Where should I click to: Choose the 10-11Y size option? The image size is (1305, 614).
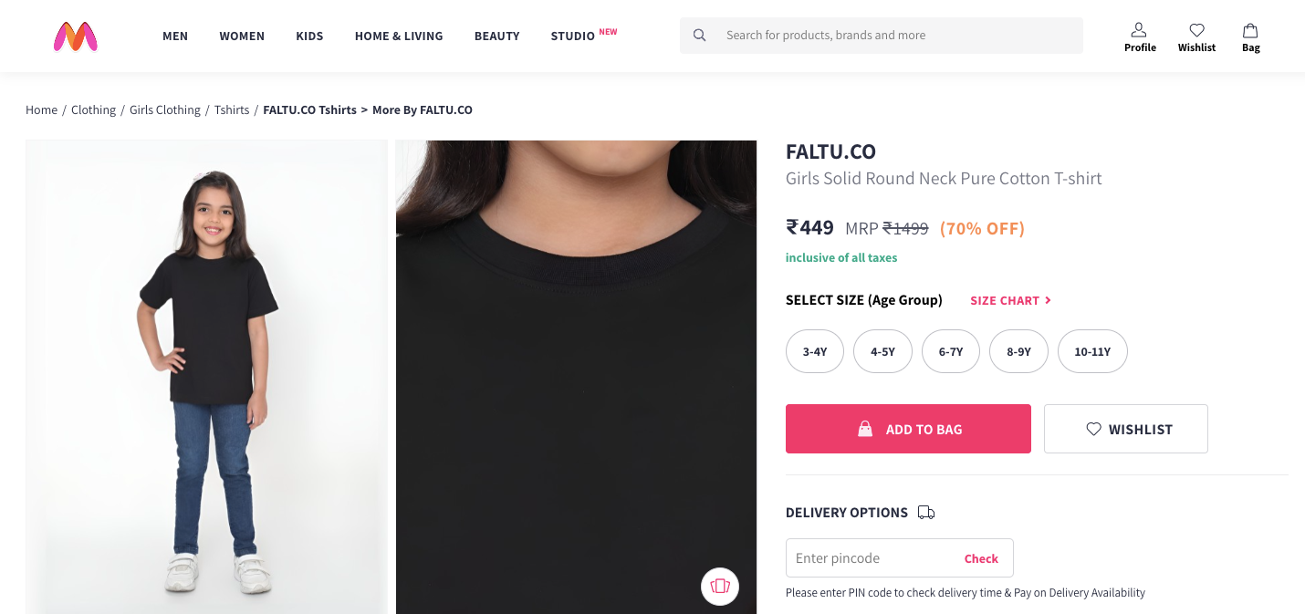coord(1092,351)
